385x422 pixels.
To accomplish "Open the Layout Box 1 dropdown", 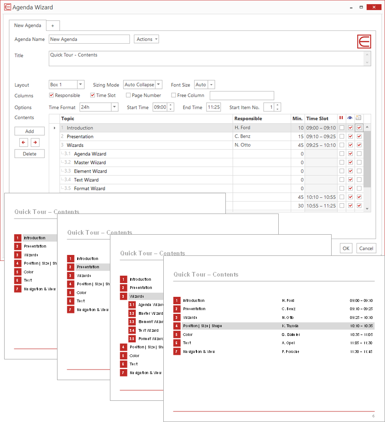I will click(x=80, y=85).
